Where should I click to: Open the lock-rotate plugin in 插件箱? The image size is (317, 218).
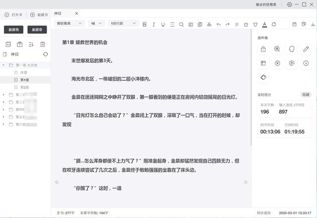[x=292, y=63]
